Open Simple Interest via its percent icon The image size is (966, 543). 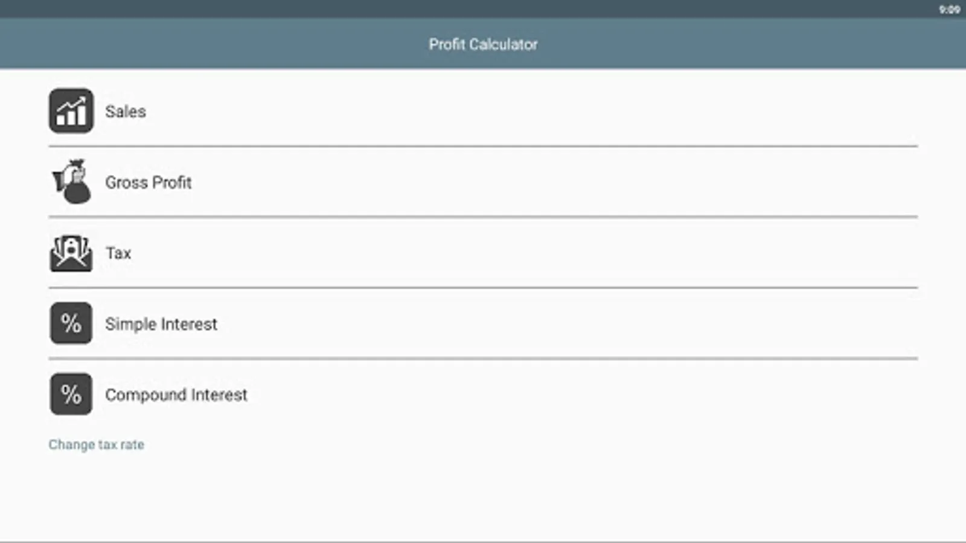point(71,323)
